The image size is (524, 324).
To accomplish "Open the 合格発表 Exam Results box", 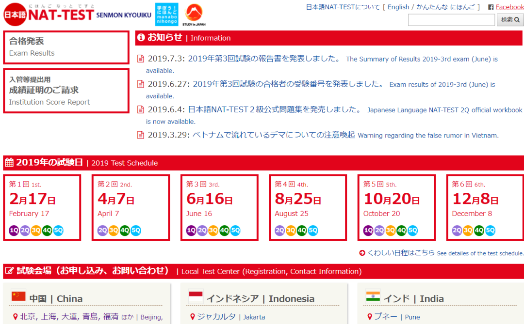I will coord(66,47).
